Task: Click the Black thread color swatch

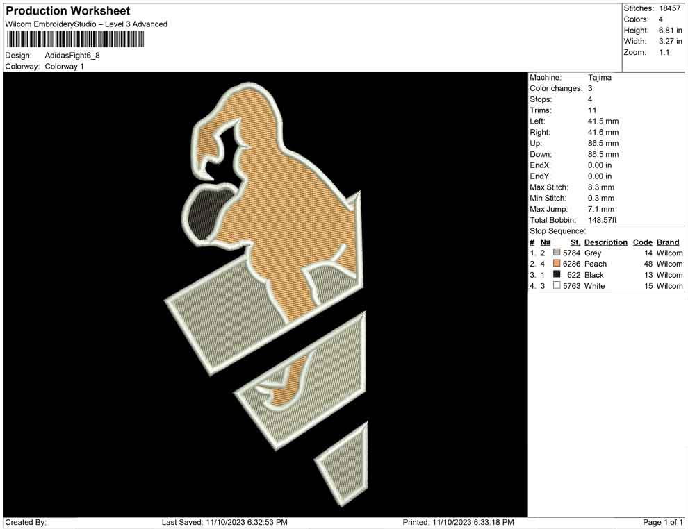Action: click(x=557, y=274)
